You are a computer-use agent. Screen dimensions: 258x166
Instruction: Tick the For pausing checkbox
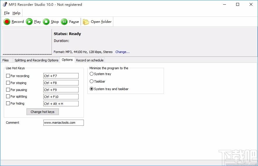(8, 90)
